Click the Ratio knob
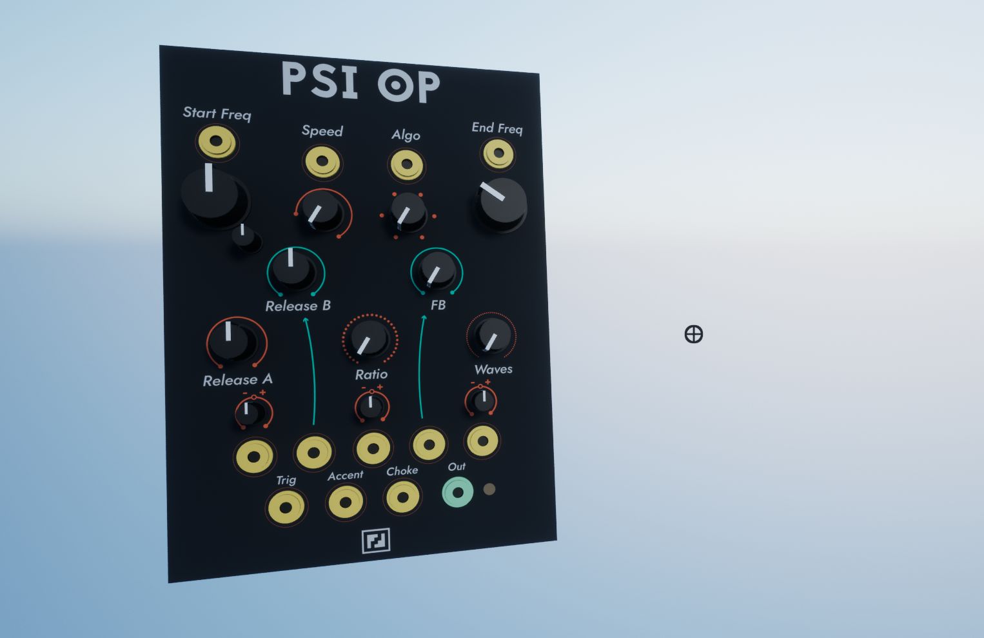 pyautogui.click(x=369, y=339)
